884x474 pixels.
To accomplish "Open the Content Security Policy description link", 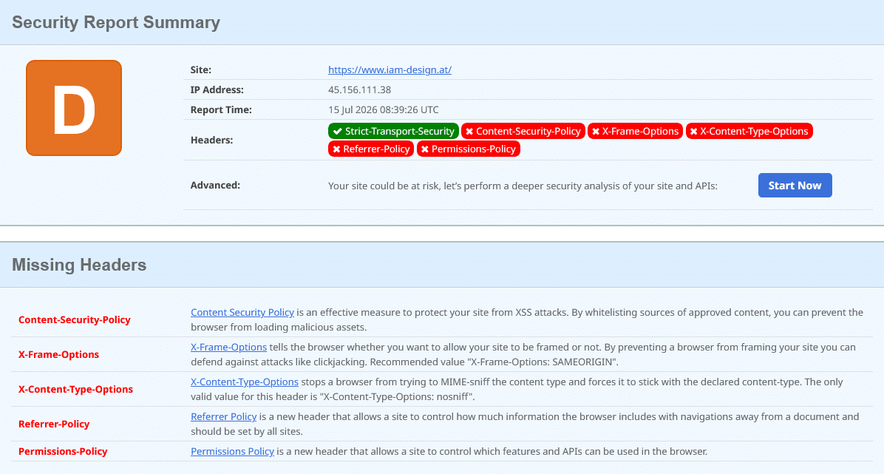I will point(242,313).
